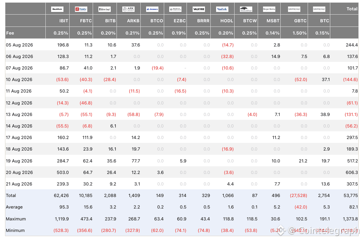Image resolution: width=363 pixels, height=240 pixels.
Task: Click the Bitwise logo above BITB
Action: 105,9
